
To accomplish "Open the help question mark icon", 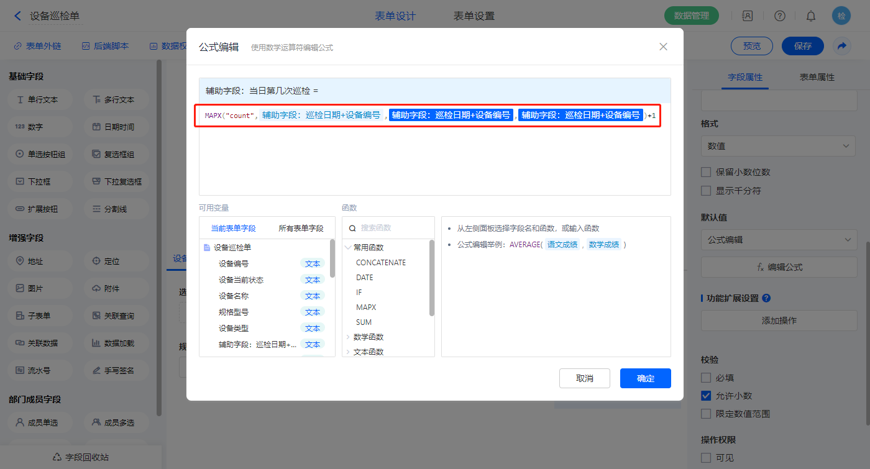I will coord(780,16).
